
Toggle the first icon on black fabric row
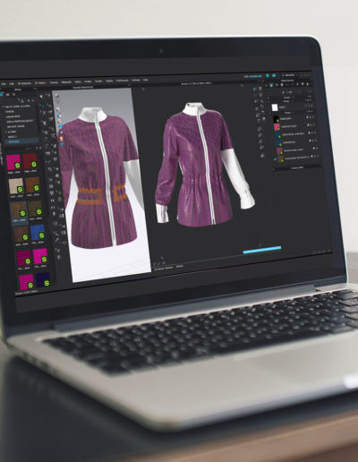point(308,118)
